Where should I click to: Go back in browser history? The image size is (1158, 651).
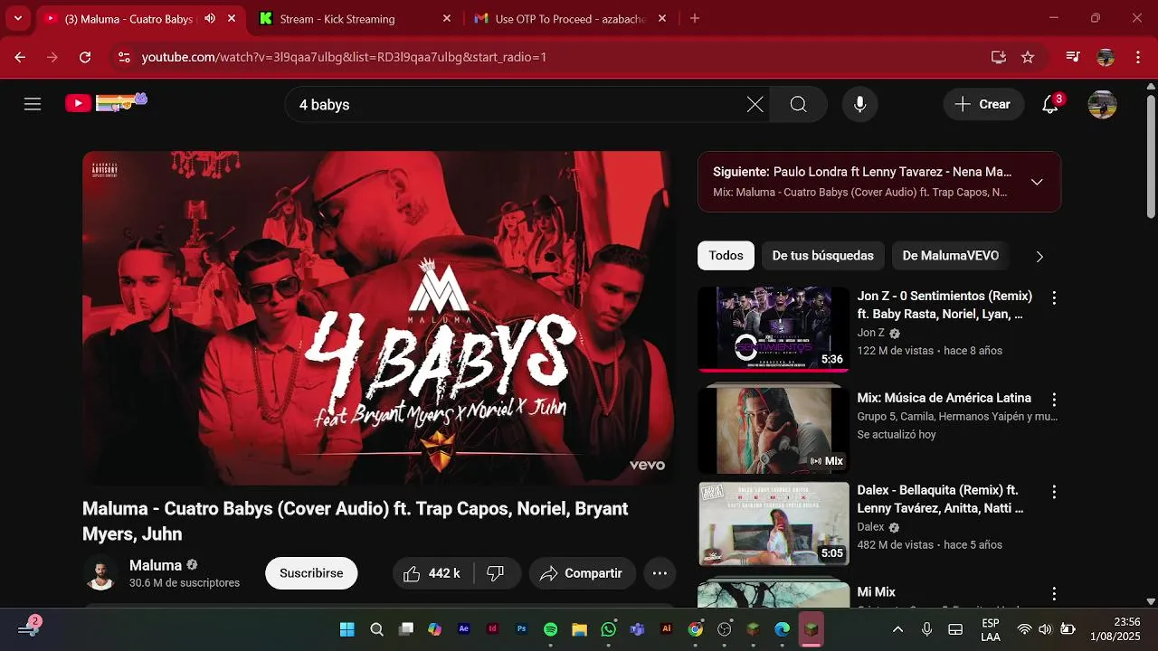pyautogui.click(x=20, y=57)
